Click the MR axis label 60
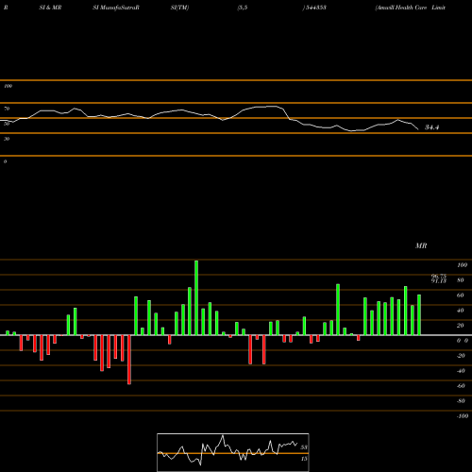The image size is (472, 472). tap(461, 295)
